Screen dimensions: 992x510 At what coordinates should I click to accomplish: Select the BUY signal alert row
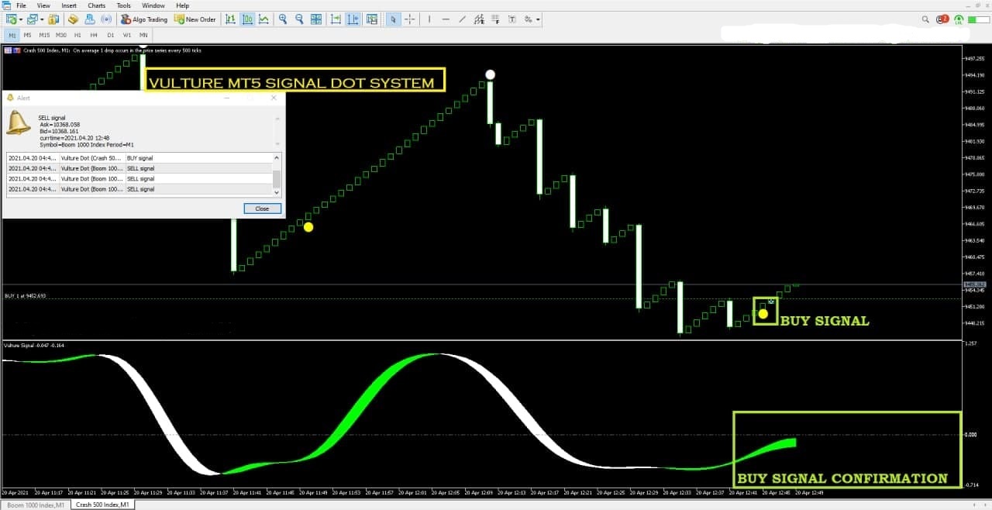(x=139, y=158)
